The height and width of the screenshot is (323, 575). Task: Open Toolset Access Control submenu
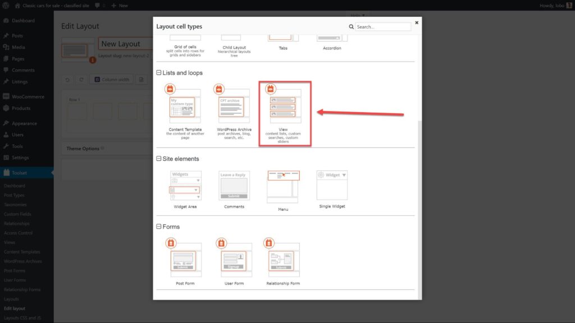point(19,233)
